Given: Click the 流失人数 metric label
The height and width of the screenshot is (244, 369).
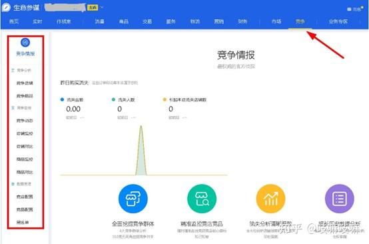Looking at the screenshot, I should [x=127, y=99].
